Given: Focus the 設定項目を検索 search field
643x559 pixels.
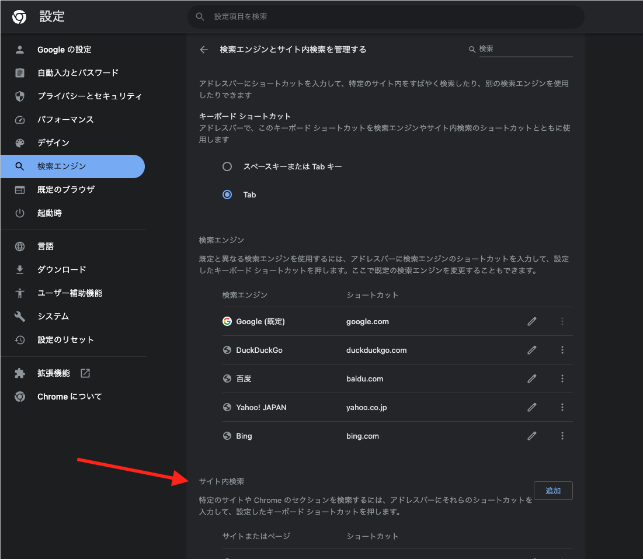Looking at the screenshot, I should point(385,17).
